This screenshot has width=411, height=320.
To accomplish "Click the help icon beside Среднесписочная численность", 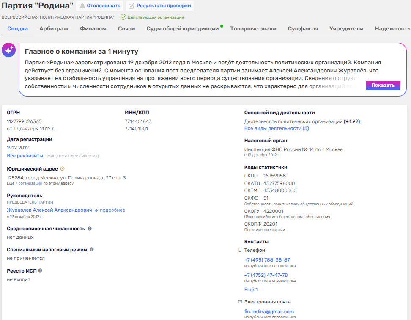I will tap(90, 229).
